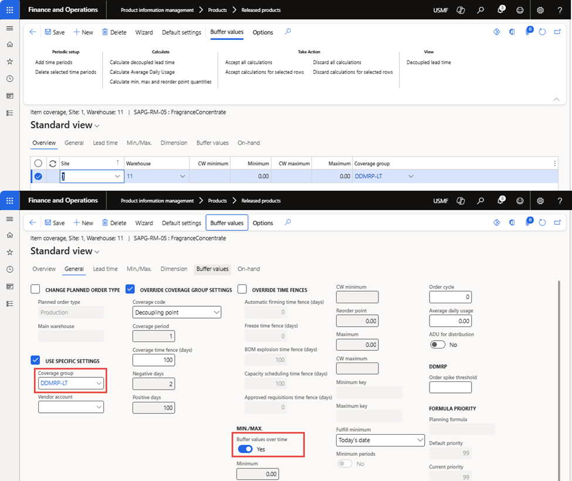Open On-hand tab in upper window
This screenshot has height=481, width=572.
[249, 143]
